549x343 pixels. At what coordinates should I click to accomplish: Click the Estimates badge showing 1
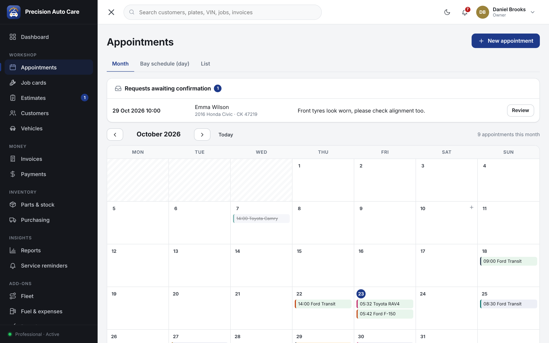pyautogui.click(x=85, y=98)
